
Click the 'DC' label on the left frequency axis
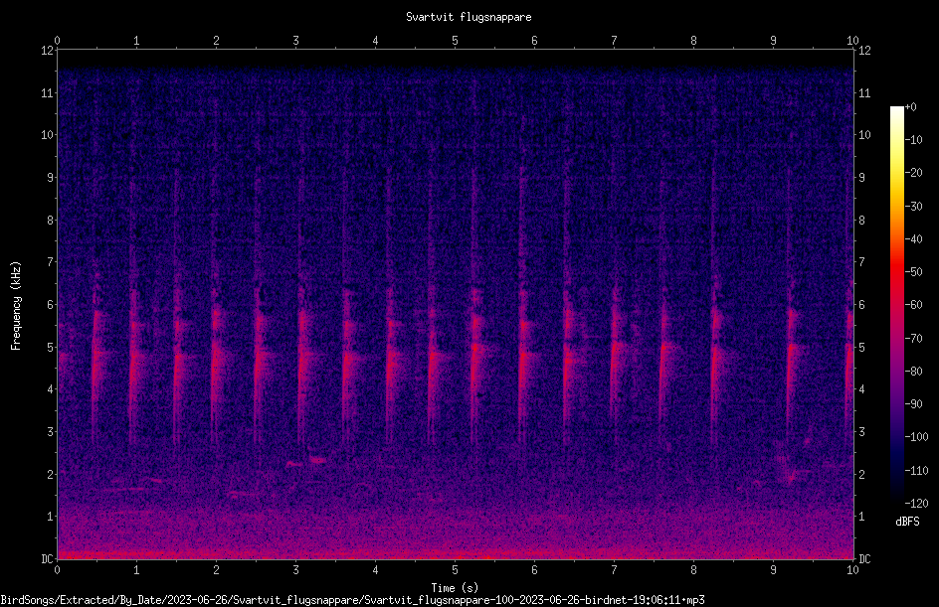pos(47,559)
